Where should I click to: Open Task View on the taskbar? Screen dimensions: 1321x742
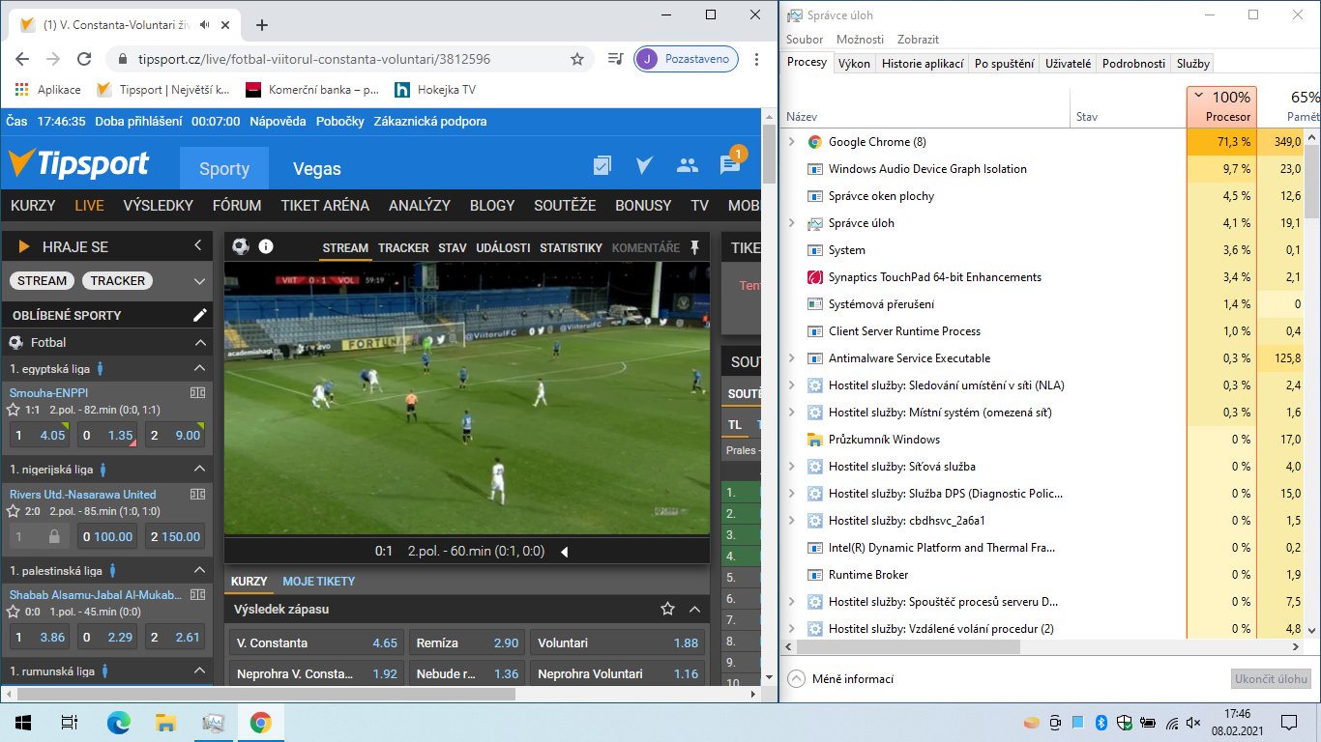[x=70, y=723]
